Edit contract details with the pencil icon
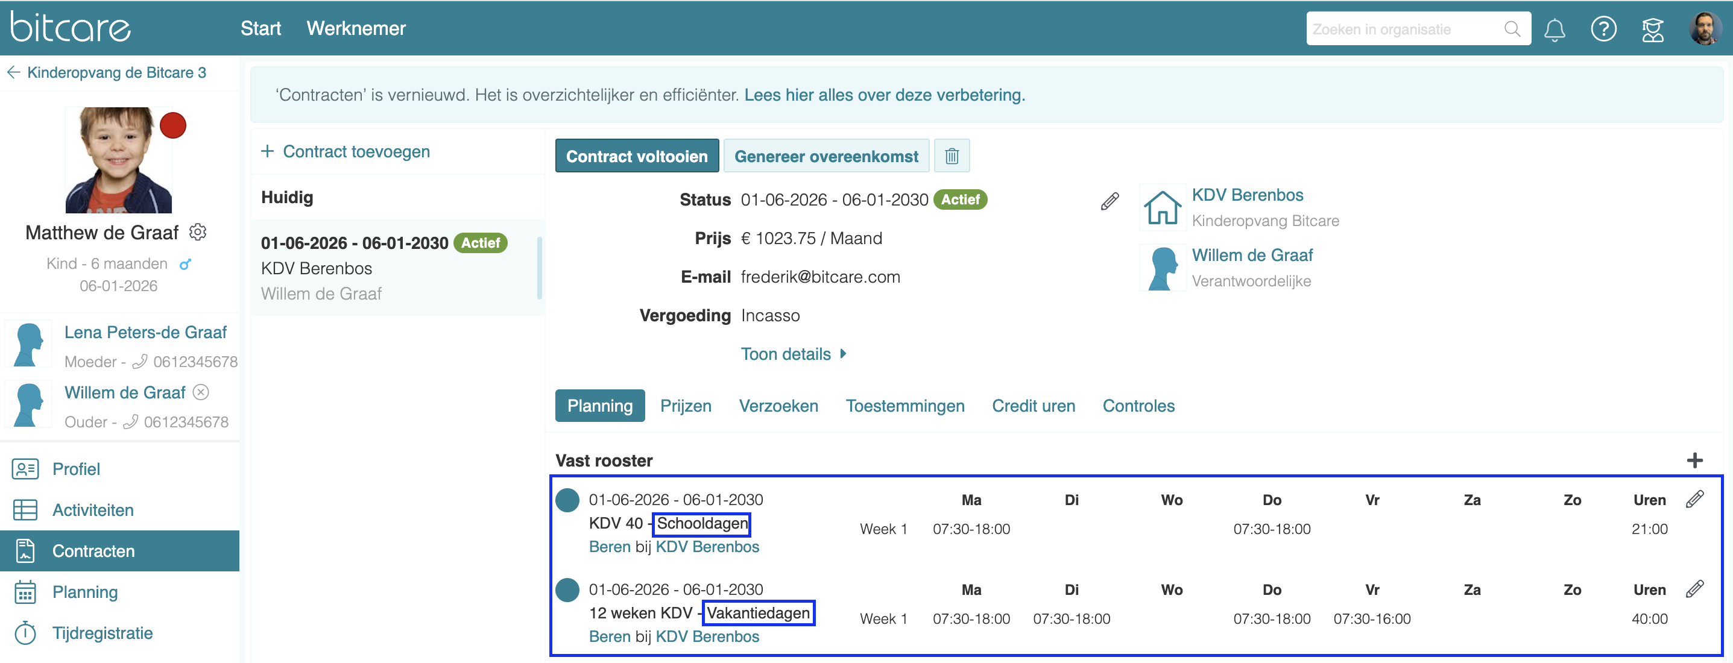 click(x=1110, y=201)
